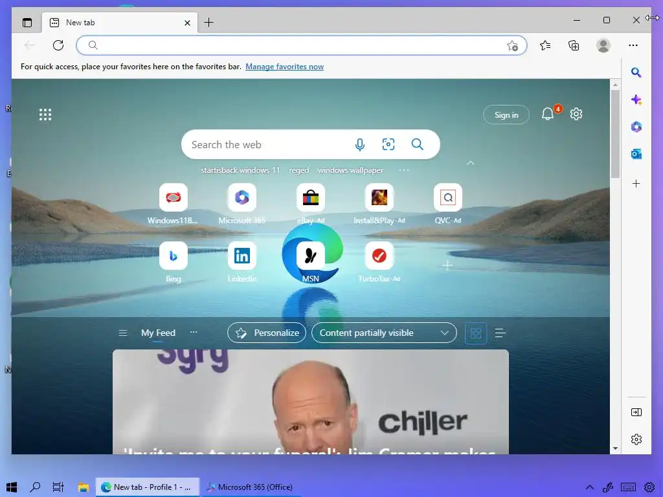Open the feed hamburger menu
The width and height of the screenshot is (663, 497).
123,333
